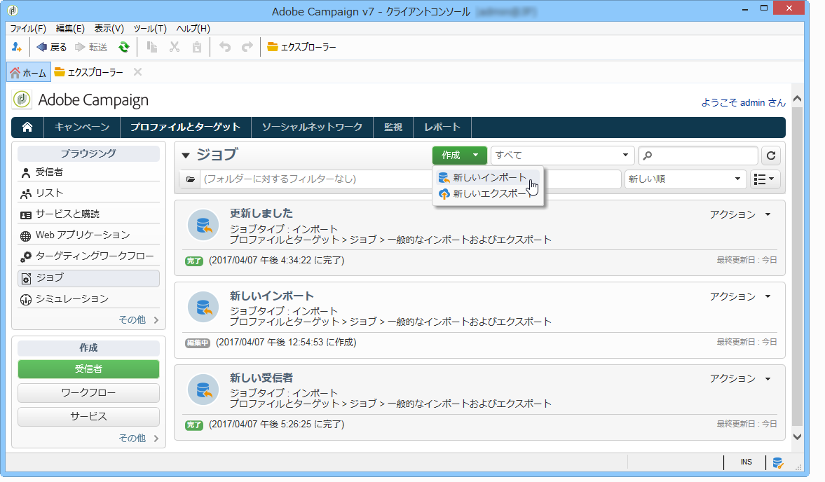The height and width of the screenshot is (482, 825).
Task: Open the ツール(T) menu
Action: (150, 29)
